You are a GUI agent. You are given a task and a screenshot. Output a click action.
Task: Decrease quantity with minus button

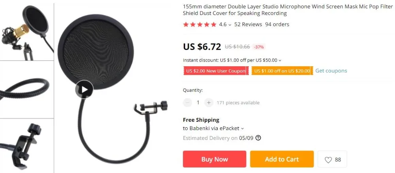point(187,102)
